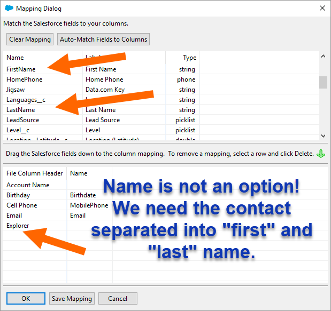This screenshot has width=331, height=311.
Task: Select the LeadSource field row
Action: point(161,120)
